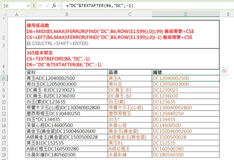Select active cell DC12040002500 in 編號

pyautogui.click(x=186, y=78)
